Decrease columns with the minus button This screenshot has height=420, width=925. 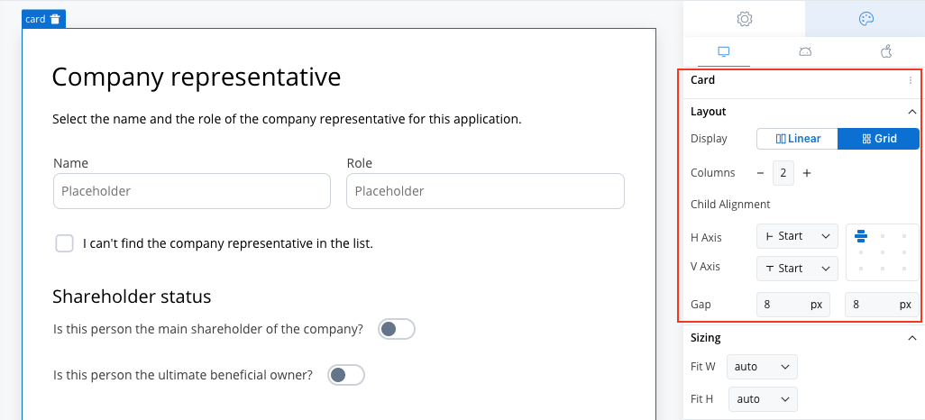point(760,173)
